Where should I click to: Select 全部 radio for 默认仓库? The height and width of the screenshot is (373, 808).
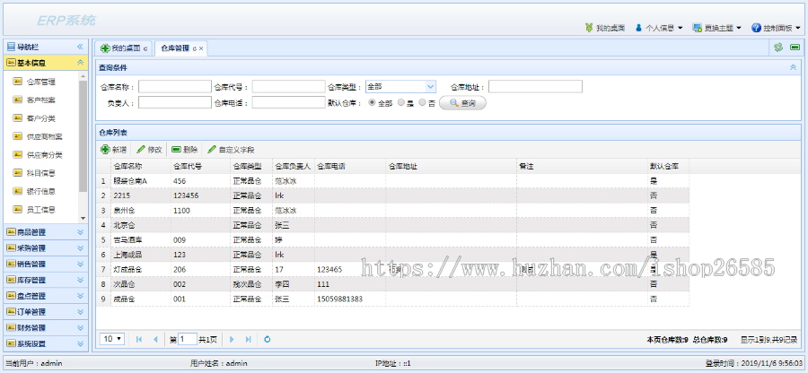pyautogui.click(x=372, y=103)
